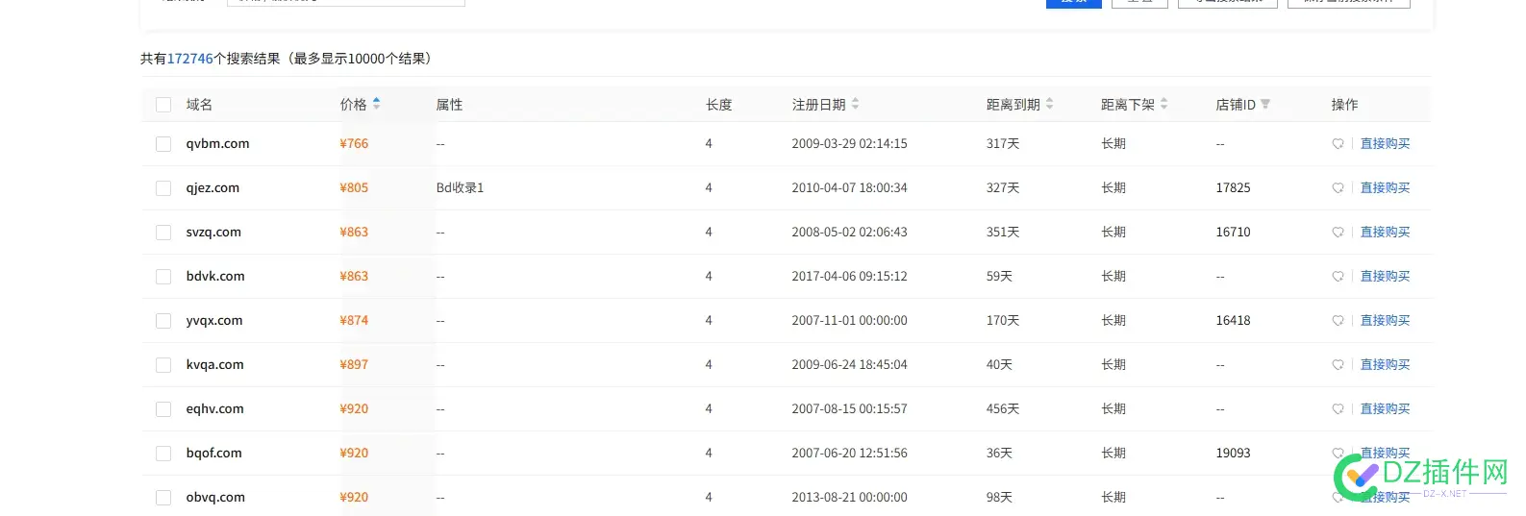
Task: Select the Bd收录1 attribute cell
Action: coord(460,188)
